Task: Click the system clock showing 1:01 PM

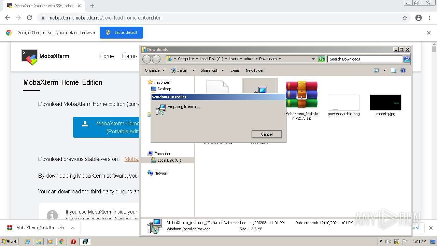Action: point(420,242)
